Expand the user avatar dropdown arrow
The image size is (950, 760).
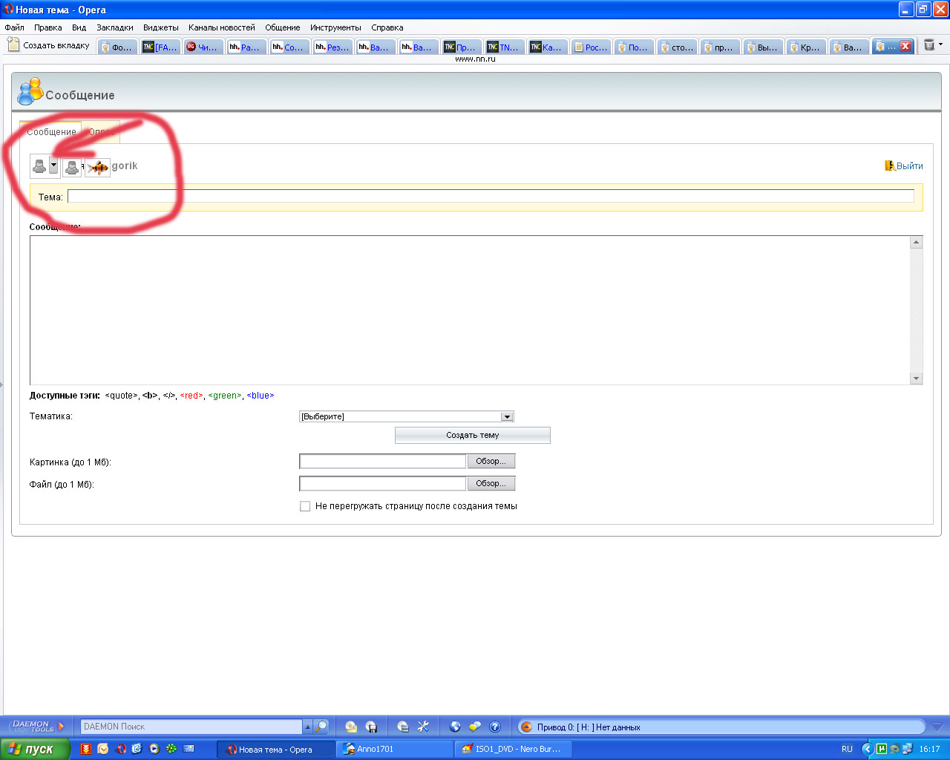click(53, 166)
